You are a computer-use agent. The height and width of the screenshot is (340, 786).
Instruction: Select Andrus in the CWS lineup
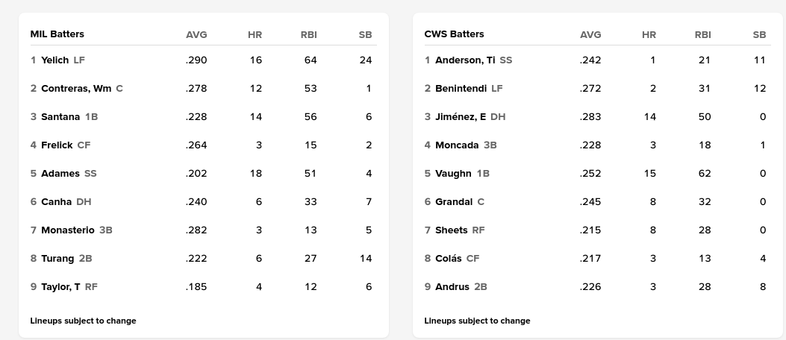click(452, 287)
